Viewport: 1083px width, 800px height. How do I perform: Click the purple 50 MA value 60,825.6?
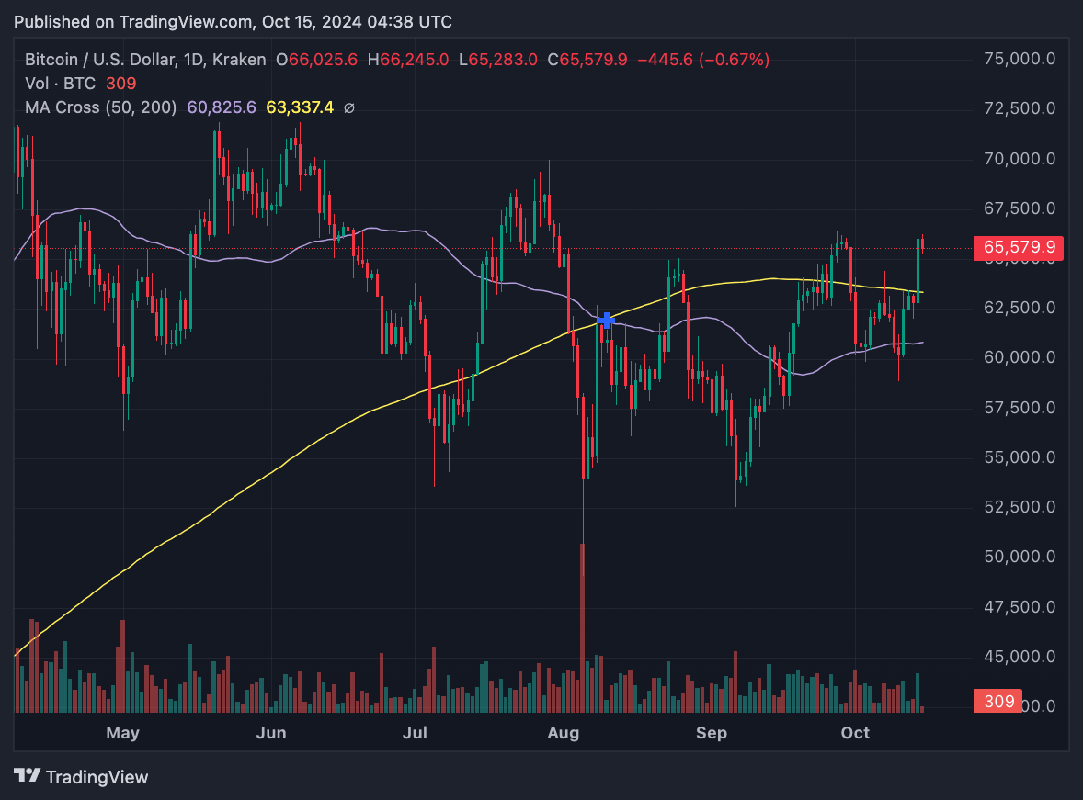click(x=222, y=107)
